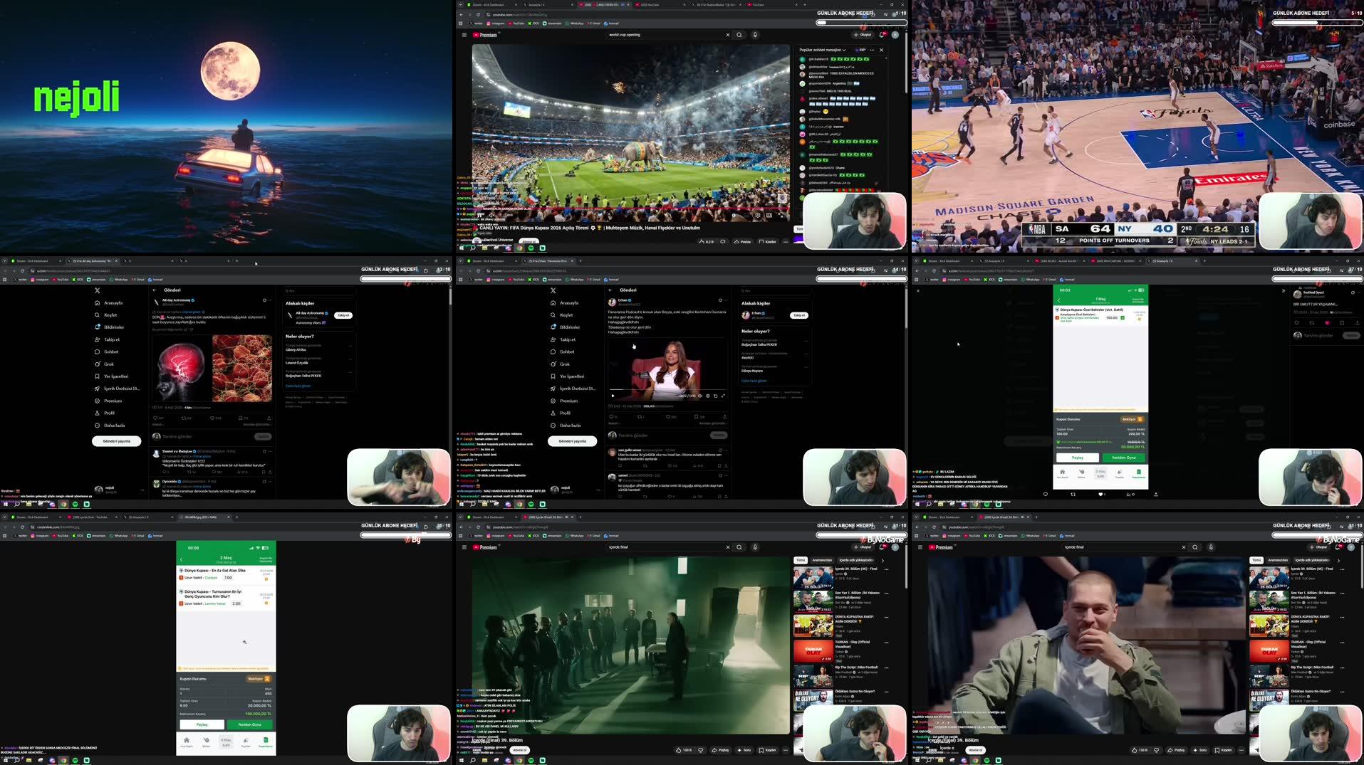
Task: Dislike the video in the dark İçerde scene window
Action: click(701, 750)
